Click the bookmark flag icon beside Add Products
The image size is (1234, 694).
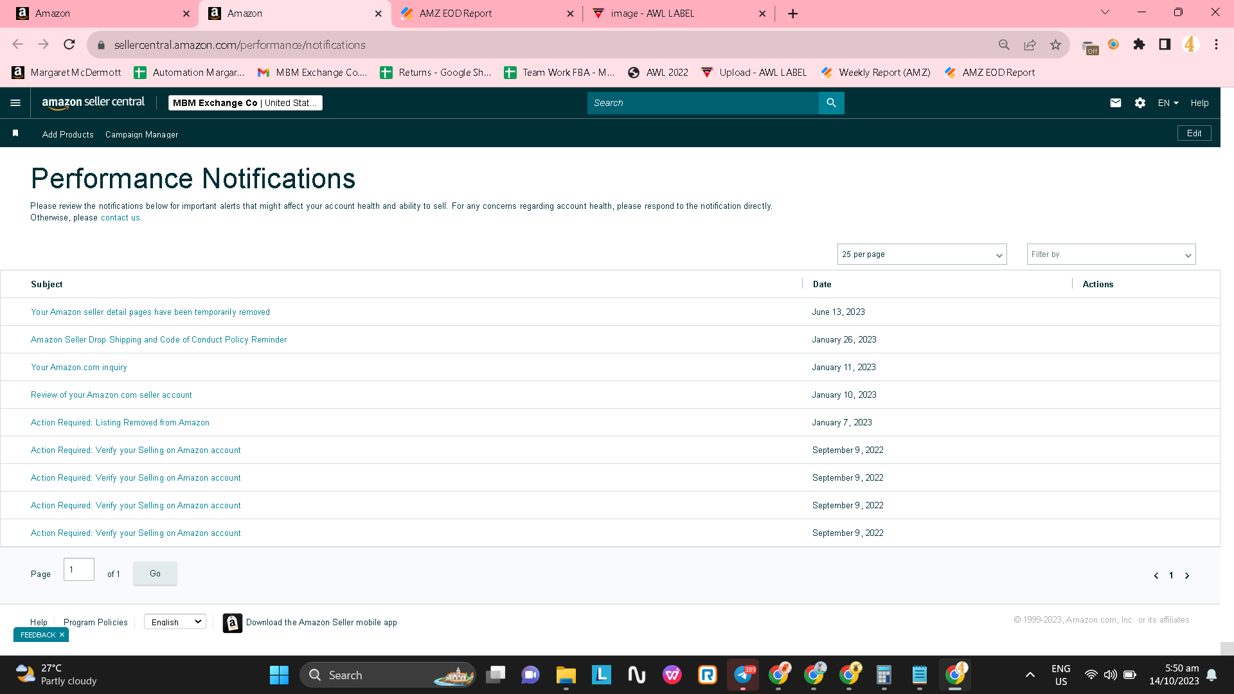(x=15, y=133)
